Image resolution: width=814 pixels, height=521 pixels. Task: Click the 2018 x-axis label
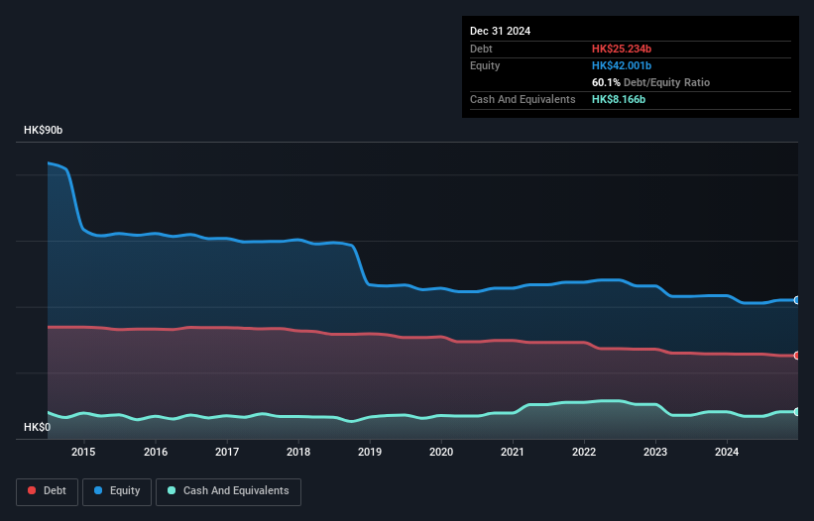(x=298, y=452)
